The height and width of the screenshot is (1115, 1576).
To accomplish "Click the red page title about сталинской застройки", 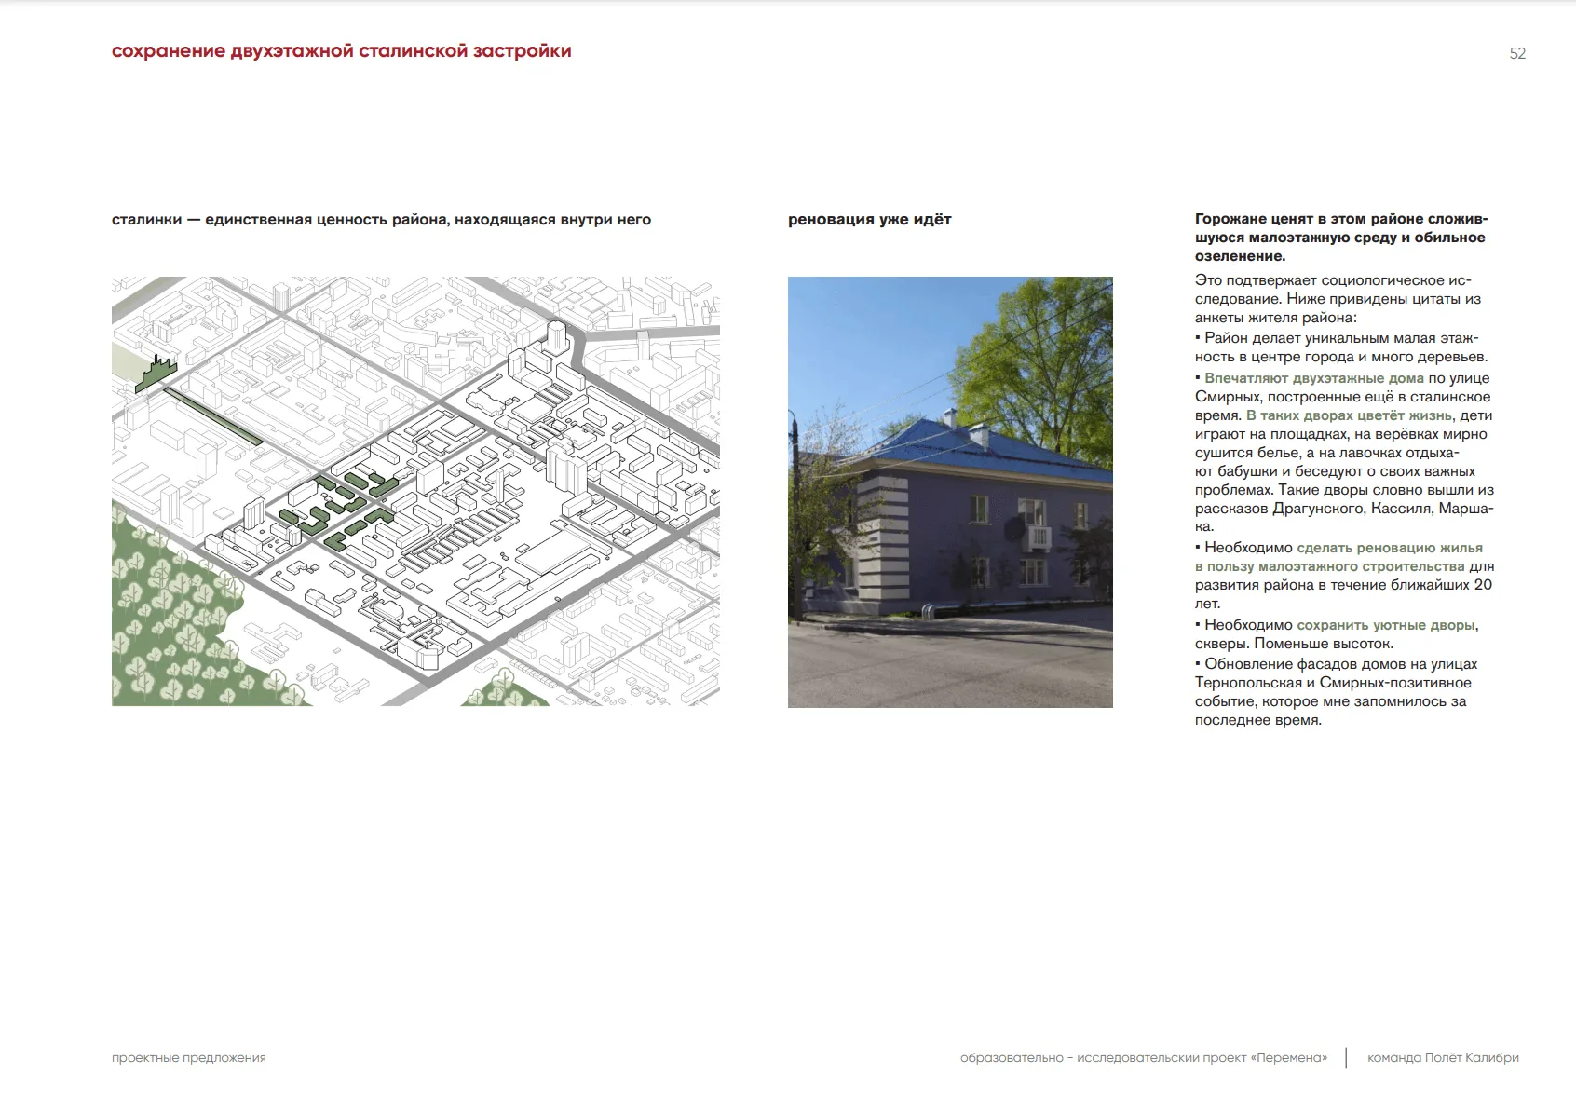I will (341, 51).
